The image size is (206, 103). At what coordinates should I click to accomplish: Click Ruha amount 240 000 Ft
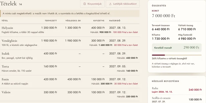(x=195, y=90)
